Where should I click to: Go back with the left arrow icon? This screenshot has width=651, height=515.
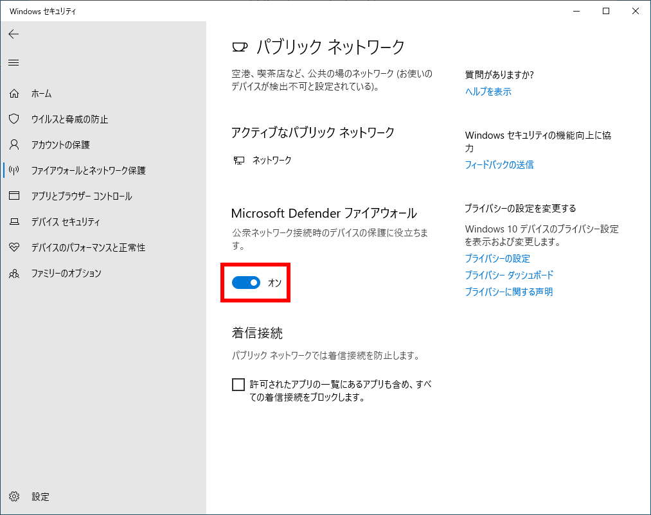[x=13, y=34]
